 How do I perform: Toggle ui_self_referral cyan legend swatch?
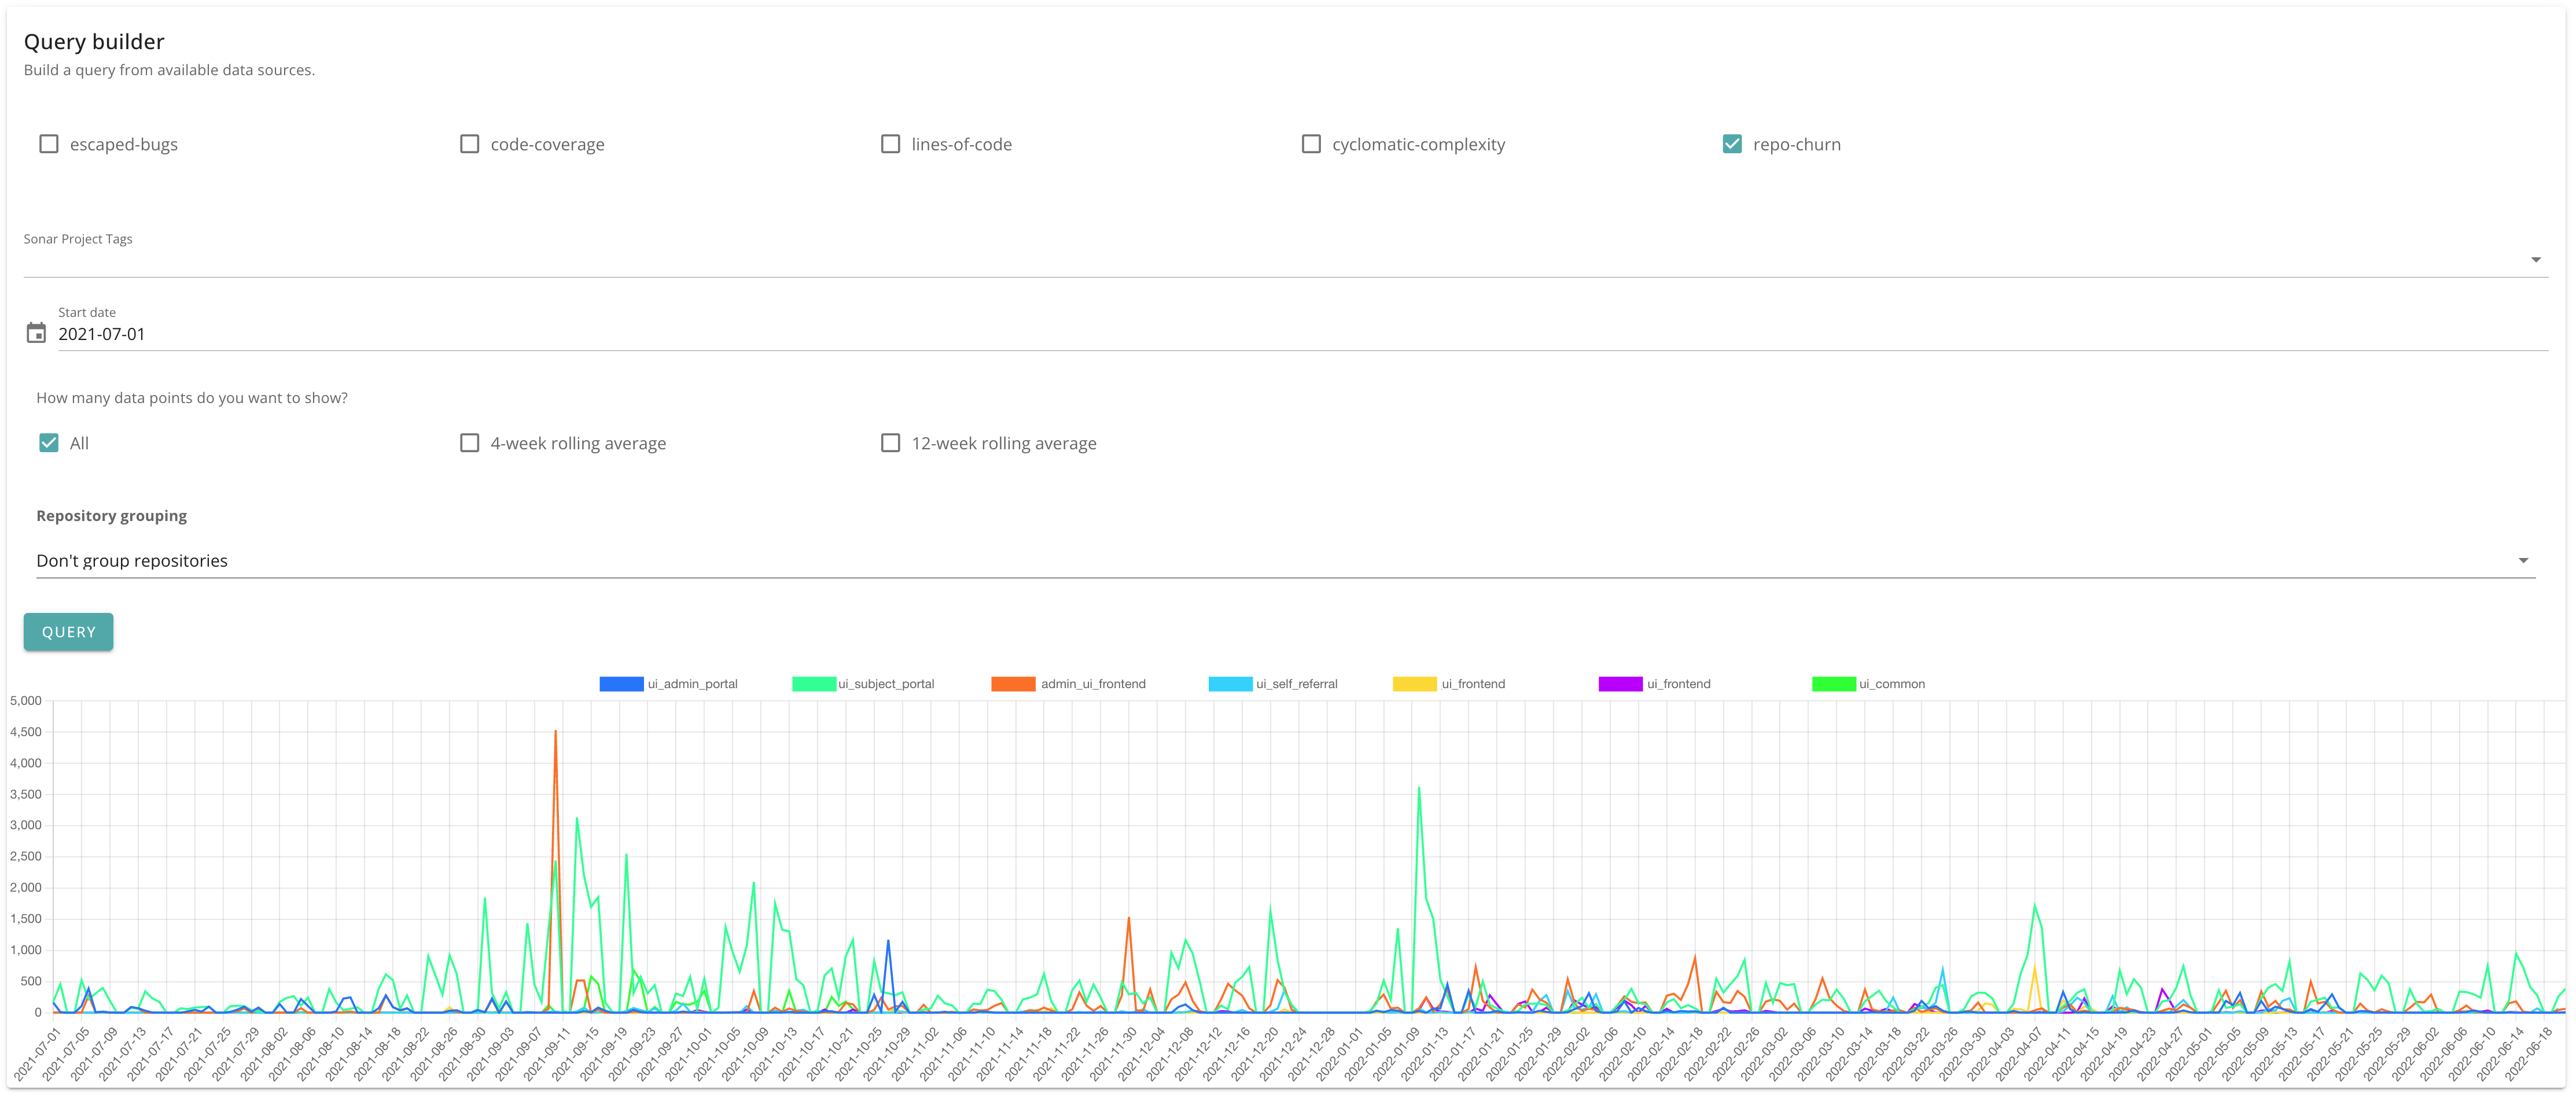click(1230, 685)
